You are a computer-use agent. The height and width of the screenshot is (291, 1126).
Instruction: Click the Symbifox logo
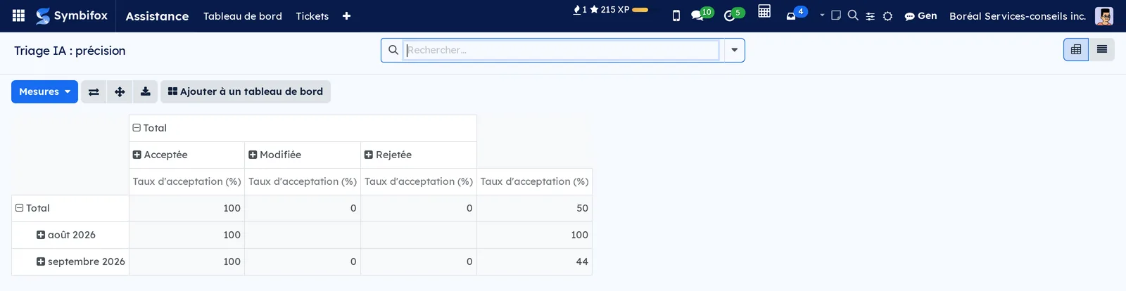coord(72,15)
